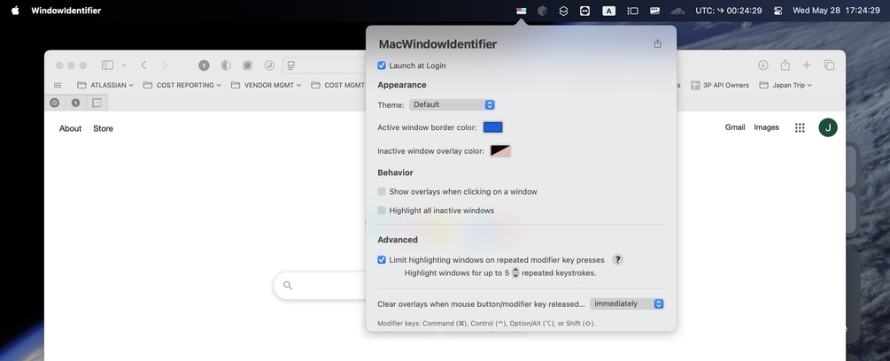Click the window-shaped menu bar icon left of the cloud

click(x=654, y=11)
